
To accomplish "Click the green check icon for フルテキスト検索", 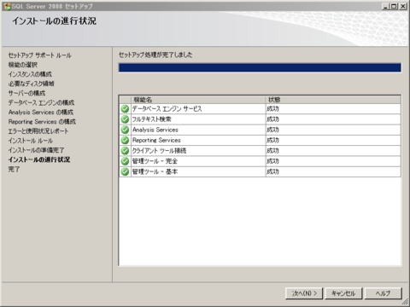I will pyautogui.click(x=125, y=119).
